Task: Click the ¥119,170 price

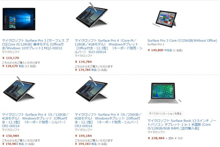Action: coord(11,58)
